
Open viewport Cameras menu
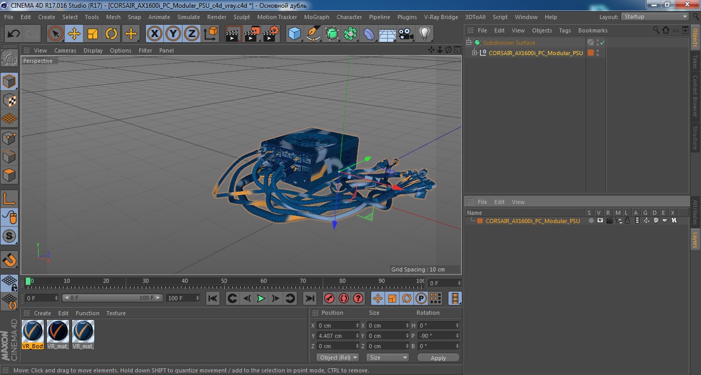tap(65, 50)
